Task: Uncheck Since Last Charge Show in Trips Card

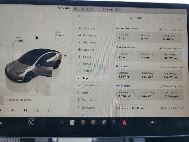Action: coord(161,48)
